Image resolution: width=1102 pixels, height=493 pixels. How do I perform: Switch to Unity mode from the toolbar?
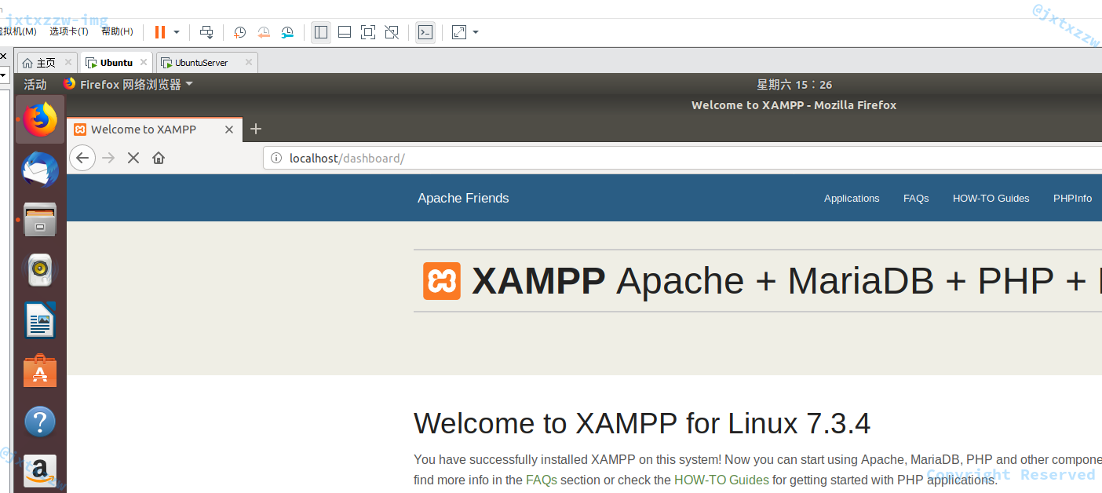(x=392, y=32)
